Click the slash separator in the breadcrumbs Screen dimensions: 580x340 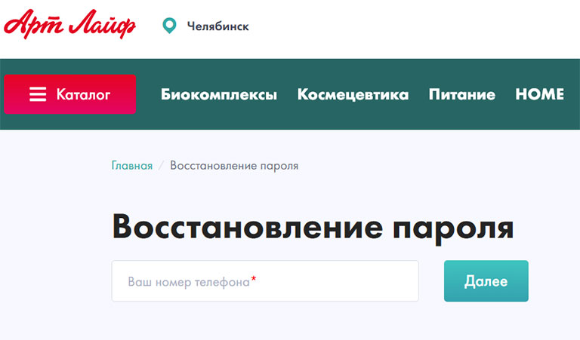(x=162, y=166)
